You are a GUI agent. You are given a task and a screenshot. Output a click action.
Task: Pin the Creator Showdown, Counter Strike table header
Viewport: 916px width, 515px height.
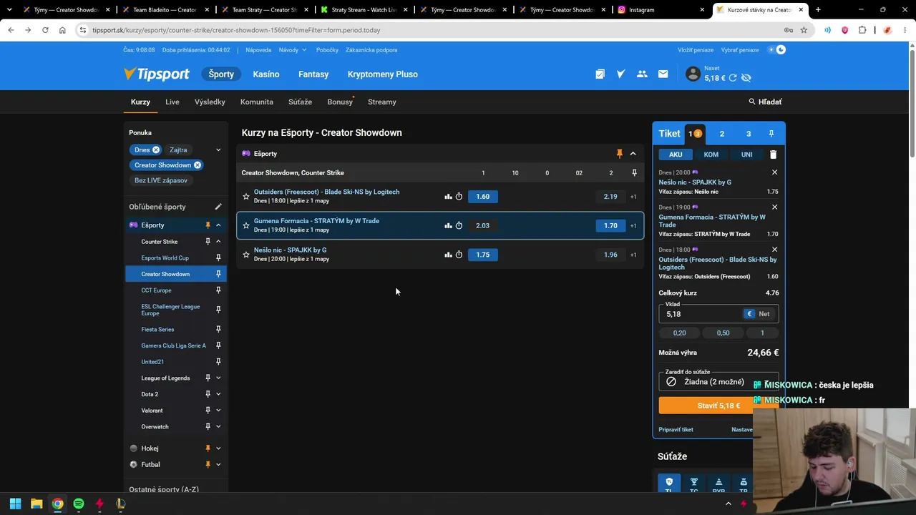point(634,173)
